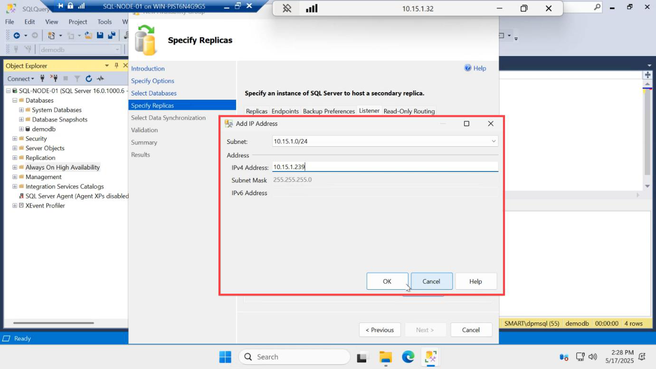Image resolution: width=656 pixels, height=369 pixels.
Task: Click the Add IP Address dialog title icon
Action: click(x=229, y=123)
